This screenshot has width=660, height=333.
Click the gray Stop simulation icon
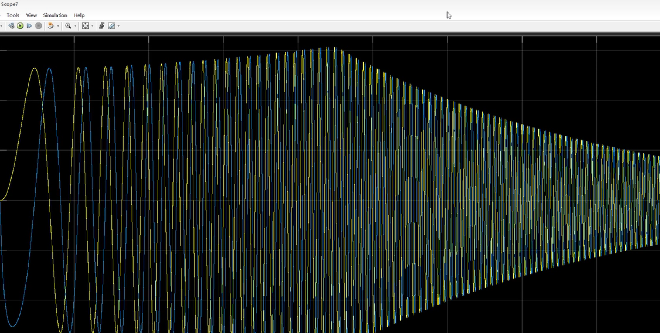coord(39,26)
